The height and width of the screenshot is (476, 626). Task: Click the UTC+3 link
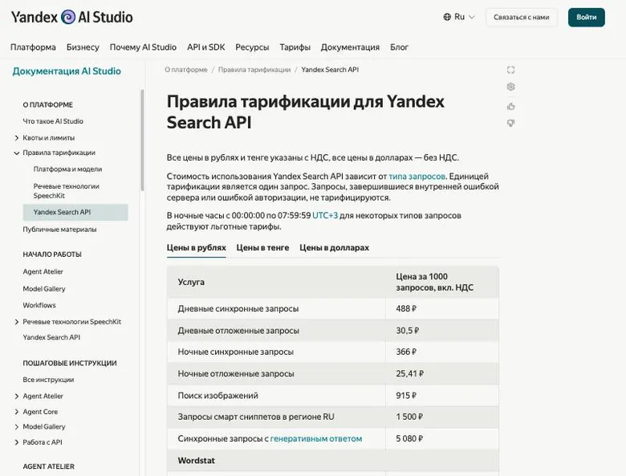pos(325,215)
